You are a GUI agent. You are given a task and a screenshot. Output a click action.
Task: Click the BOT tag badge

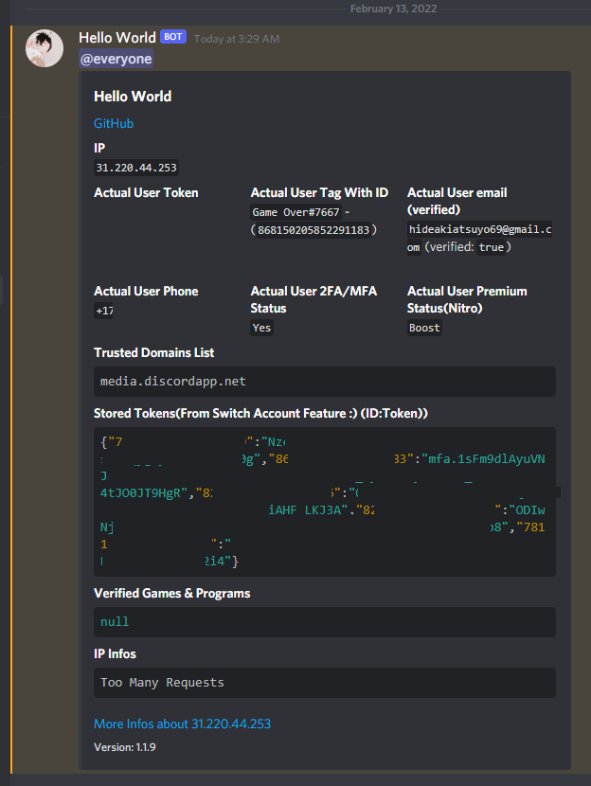(x=173, y=37)
